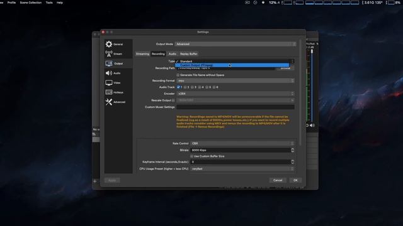Image resolution: width=403 pixels, height=226 pixels.
Task: Click the plus icon in main OBS window
Action: [95, 181]
